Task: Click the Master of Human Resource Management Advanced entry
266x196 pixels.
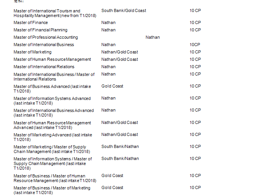Action: coord(52,125)
